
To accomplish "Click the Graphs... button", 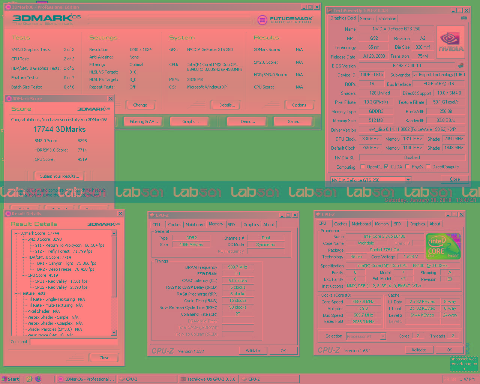I will (190, 121).
